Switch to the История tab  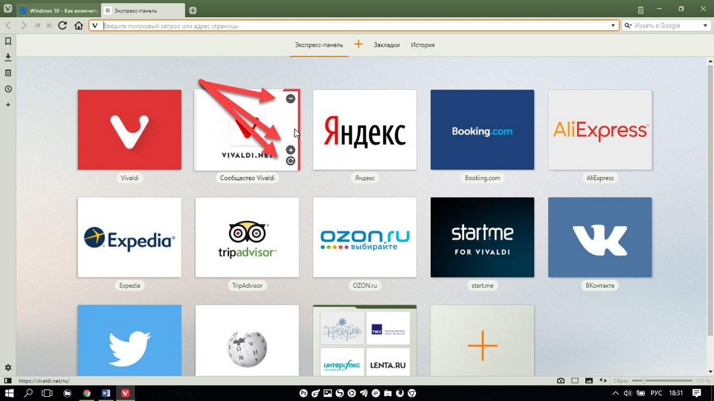[422, 45]
